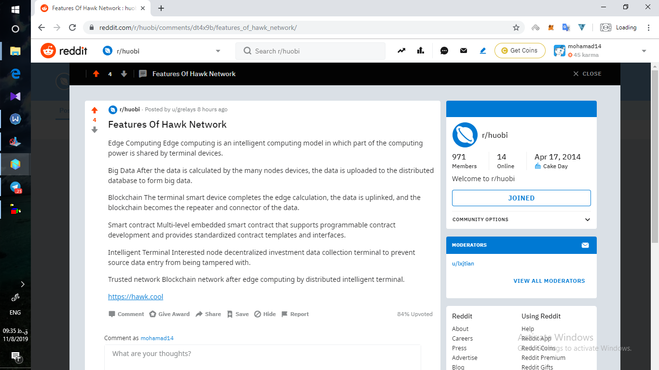Open Visual Studio from the taskbar
Screen dimensions: 659x370
tap(15, 96)
